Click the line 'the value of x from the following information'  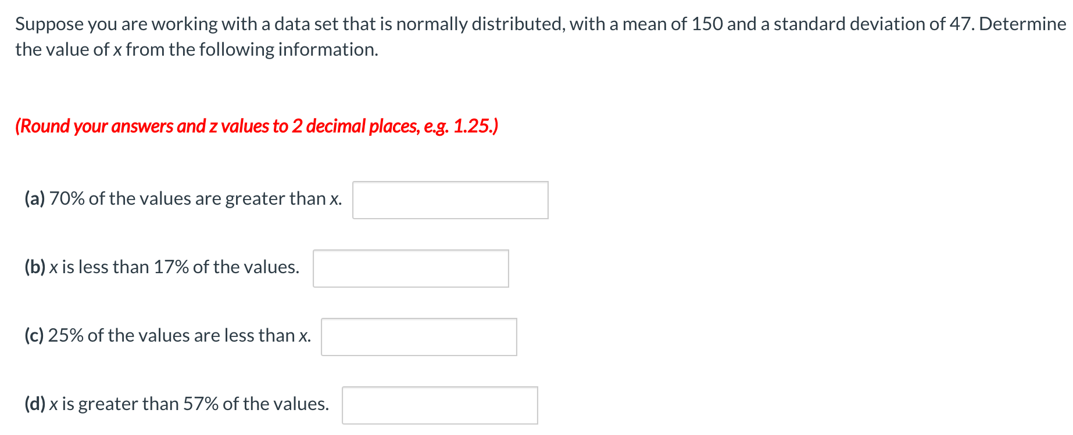196,49
